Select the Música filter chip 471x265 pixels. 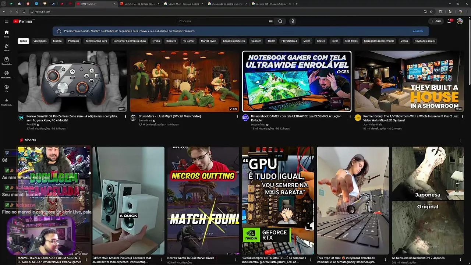click(x=57, y=41)
